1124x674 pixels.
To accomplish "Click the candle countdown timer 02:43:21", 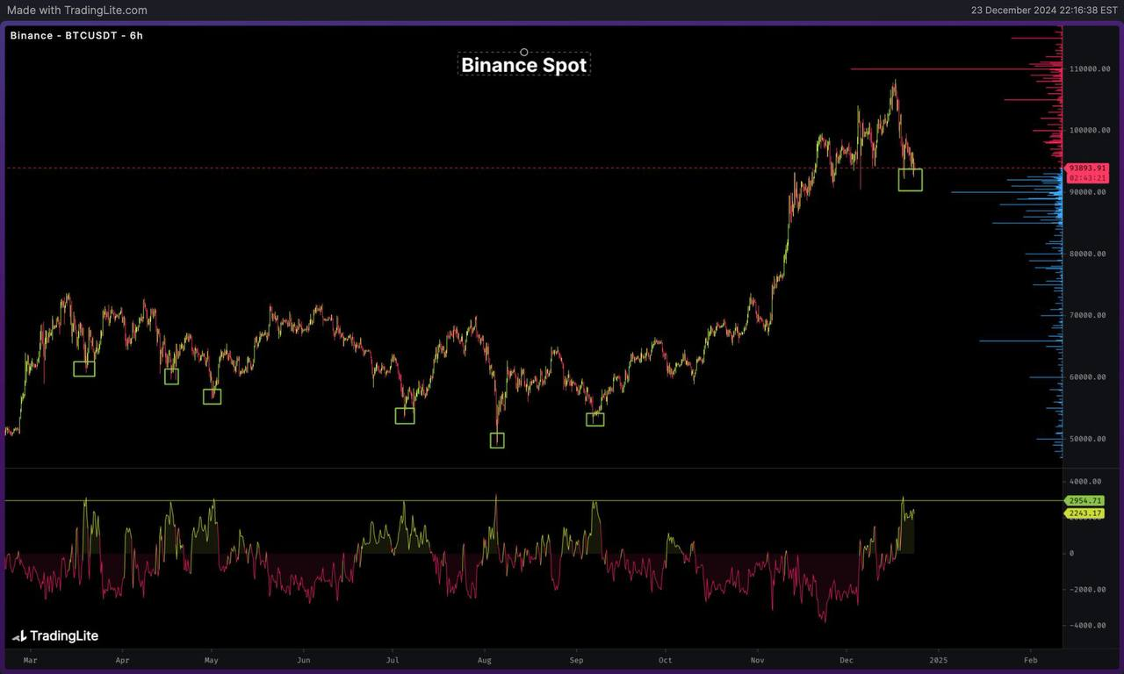I will click(x=1086, y=178).
